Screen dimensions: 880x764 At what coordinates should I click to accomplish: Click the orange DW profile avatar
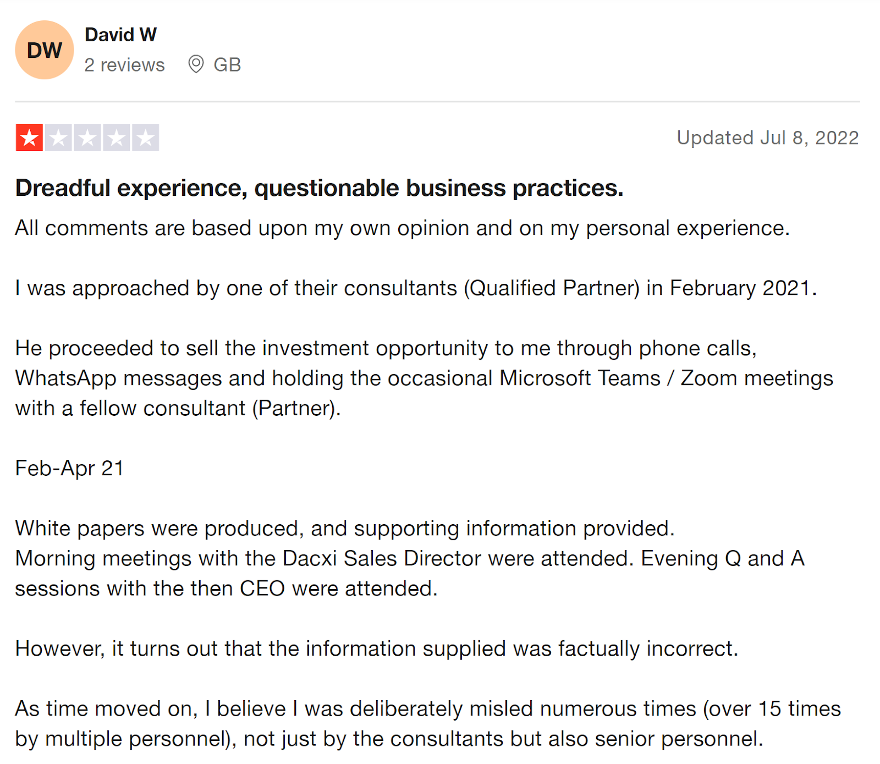(x=44, y=50)
